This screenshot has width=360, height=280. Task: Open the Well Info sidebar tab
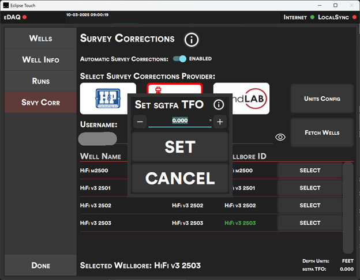[x=40, y=60]
